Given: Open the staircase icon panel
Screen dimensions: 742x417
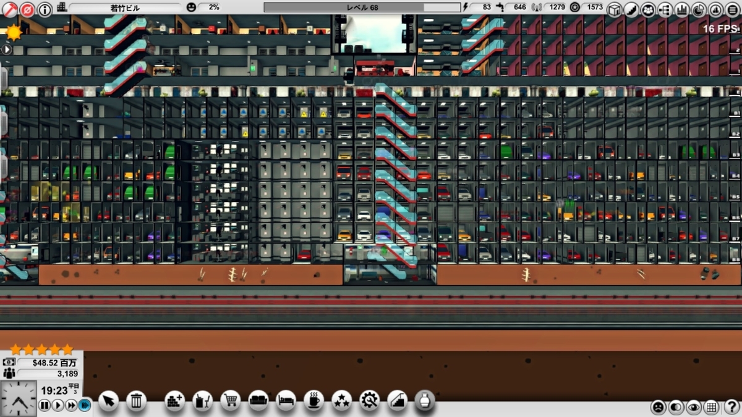Looking at the screenshot, I should tap(631, 9).
